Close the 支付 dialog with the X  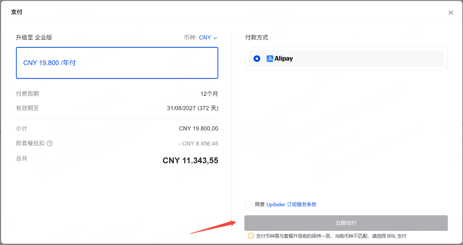click(451, 13)
